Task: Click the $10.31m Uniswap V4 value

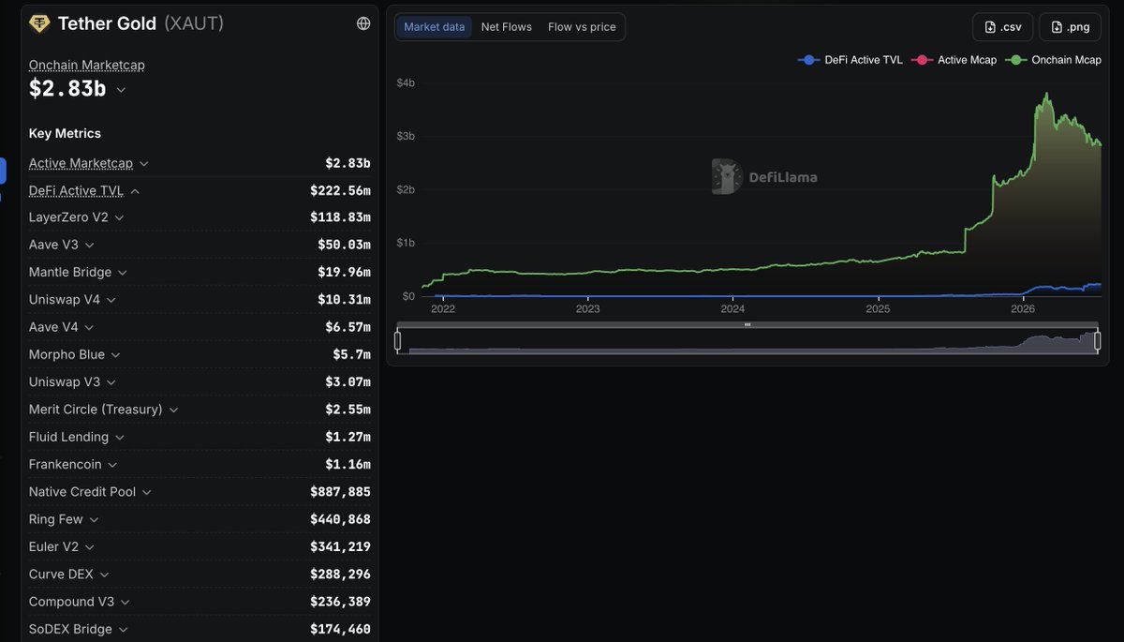Action: 344,300
